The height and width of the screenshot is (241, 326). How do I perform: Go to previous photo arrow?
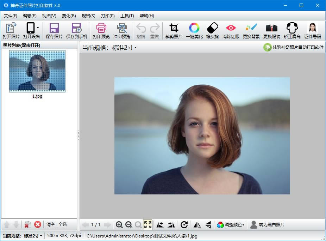click(85, 225)
